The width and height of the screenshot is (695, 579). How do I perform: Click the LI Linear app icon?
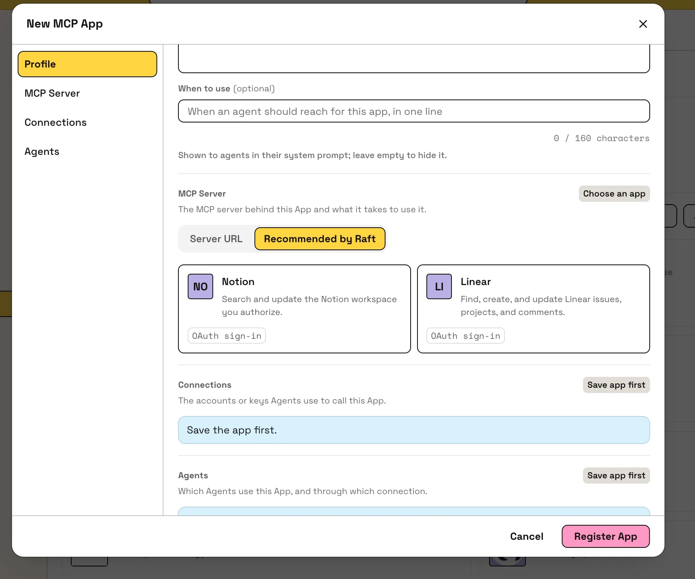439,286
